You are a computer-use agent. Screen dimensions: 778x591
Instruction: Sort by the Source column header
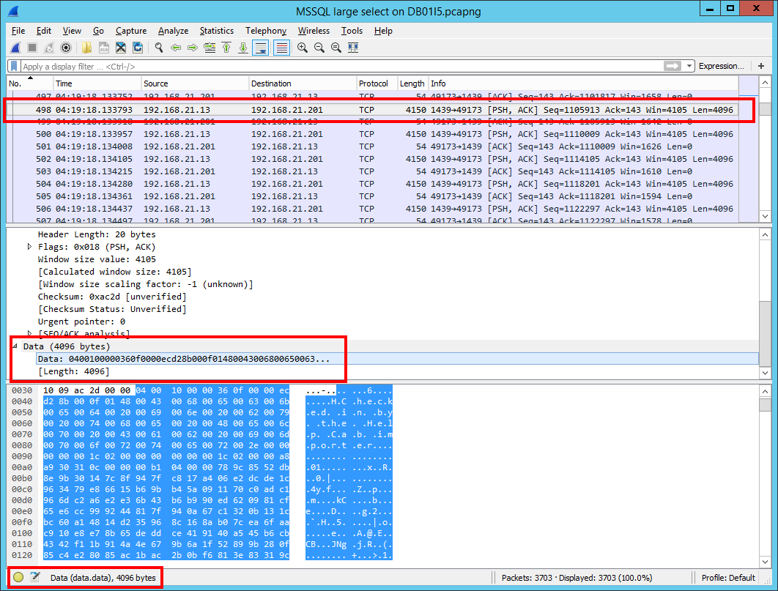coord(194,83)
